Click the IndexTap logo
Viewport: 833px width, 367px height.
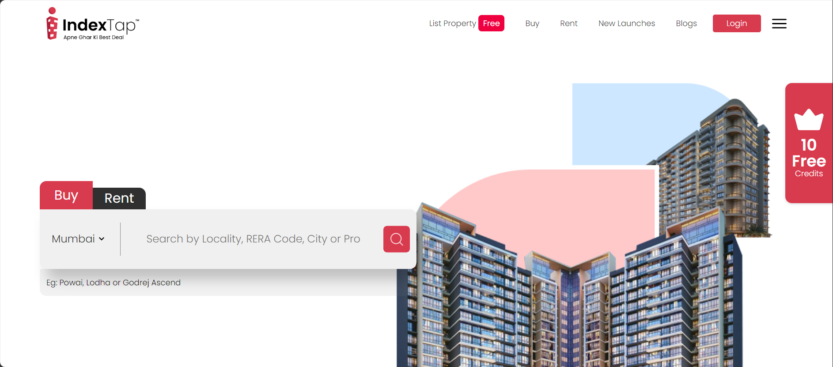(x=93, y=24)
